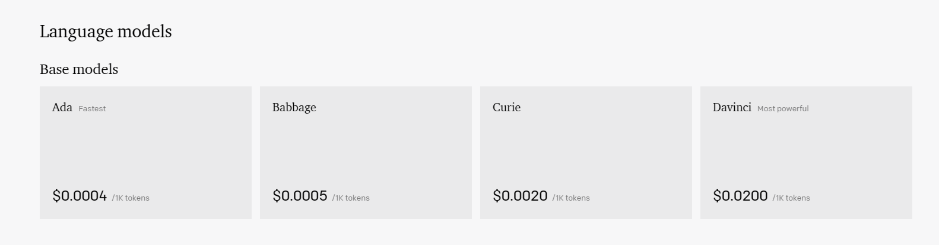
Task: Click the Curie model name
Action: coord(506,107)
